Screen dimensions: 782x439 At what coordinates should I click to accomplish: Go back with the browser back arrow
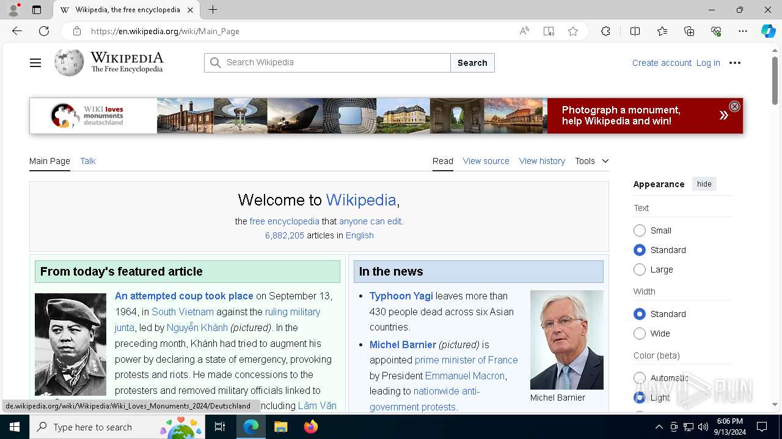(17, 31)
